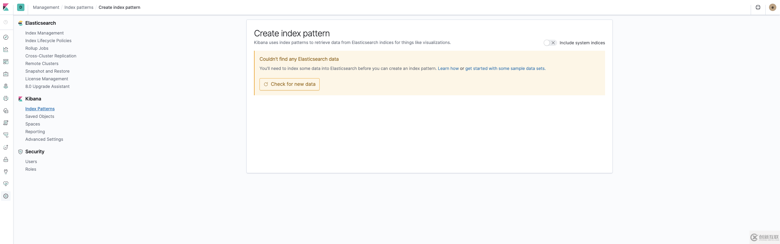
Task: Click Check for new data button
Action: pos(289,84)
